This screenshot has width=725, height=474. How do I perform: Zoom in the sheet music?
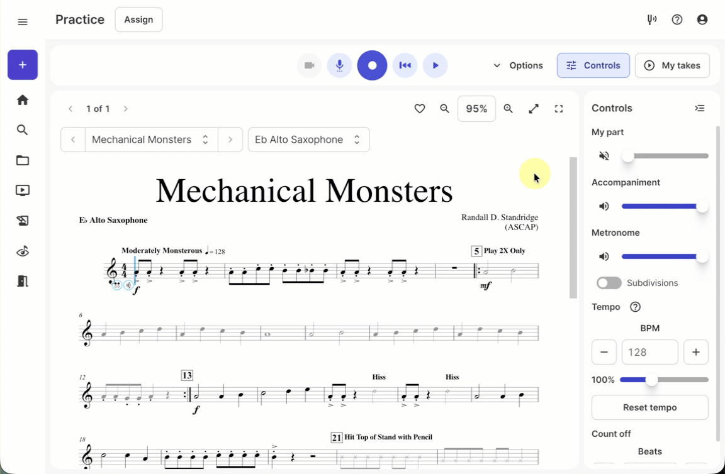click(x=508, y=109)
